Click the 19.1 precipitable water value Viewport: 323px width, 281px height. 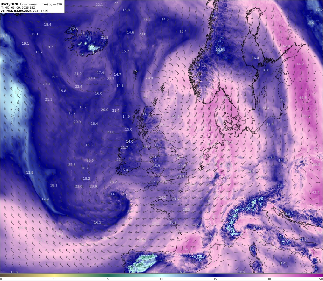[x=25, y=43]
